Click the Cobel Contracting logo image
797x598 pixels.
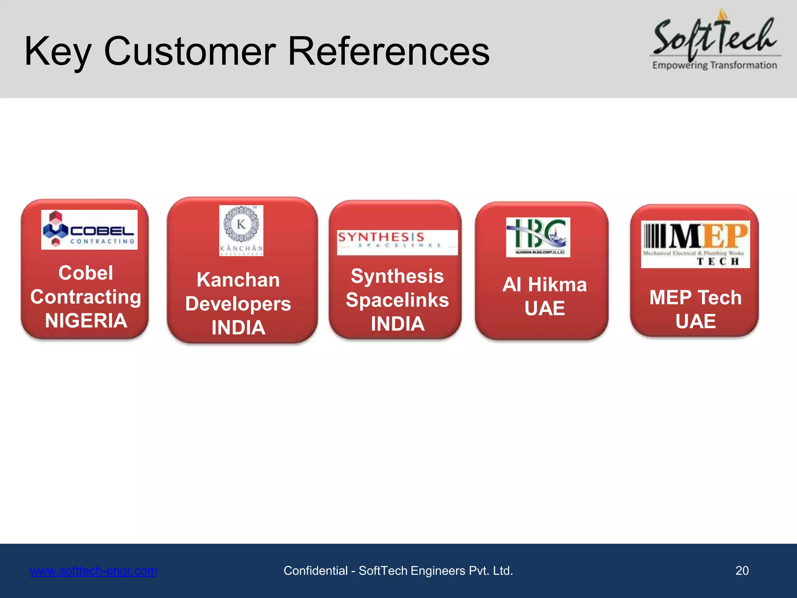(89, 230)
